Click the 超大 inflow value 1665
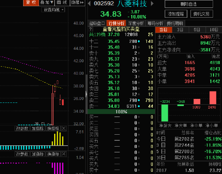 tap(190, 63)
